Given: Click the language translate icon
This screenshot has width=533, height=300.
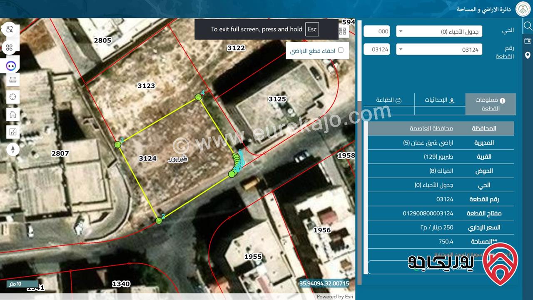Looking at the screenshot, I should pyautogui.click(x=9, y=29).
